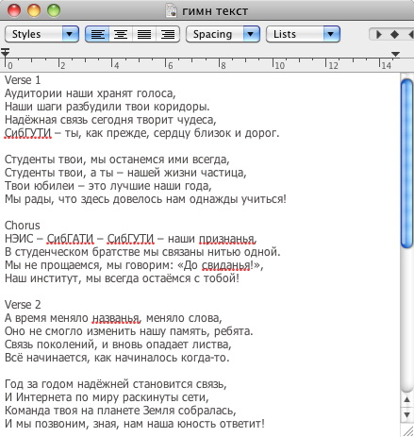The height and width of the screenshot is (437, 414).
Task: Click the red close window button
Action: pyautogui.click(x=14, y=10)
